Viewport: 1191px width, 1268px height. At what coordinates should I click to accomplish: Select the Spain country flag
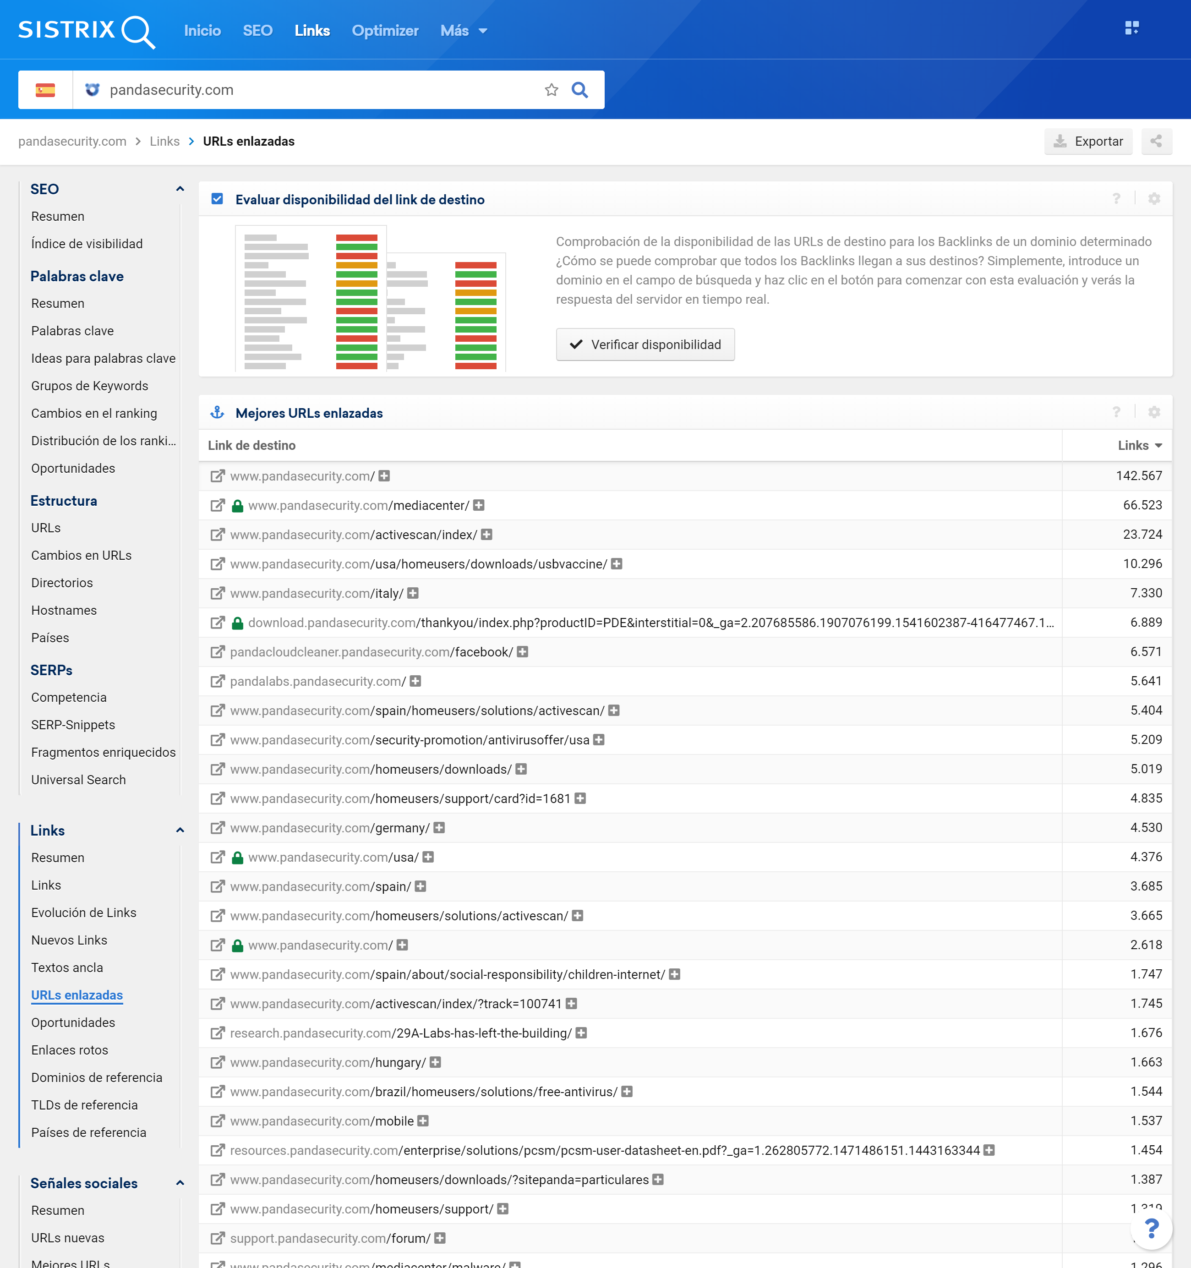tap(45, 90)
